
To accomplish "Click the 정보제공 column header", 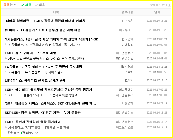I will [127, 12].
